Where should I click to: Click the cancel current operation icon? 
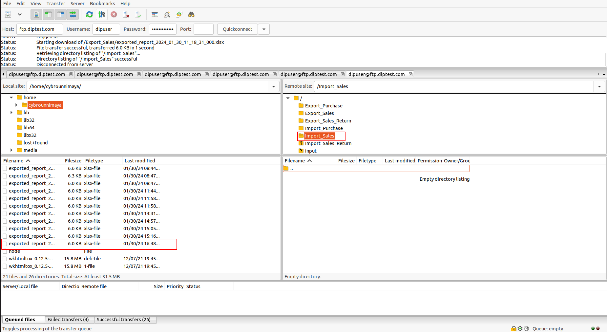pyautogui.click(x=114, y=14)
